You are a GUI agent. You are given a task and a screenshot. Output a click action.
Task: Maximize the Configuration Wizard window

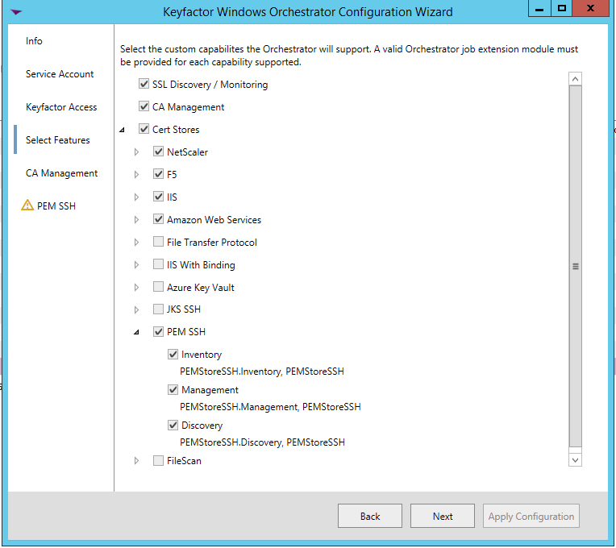(562, 8)
